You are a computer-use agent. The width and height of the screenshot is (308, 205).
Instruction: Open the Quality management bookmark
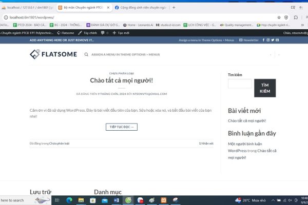point(237,25)
